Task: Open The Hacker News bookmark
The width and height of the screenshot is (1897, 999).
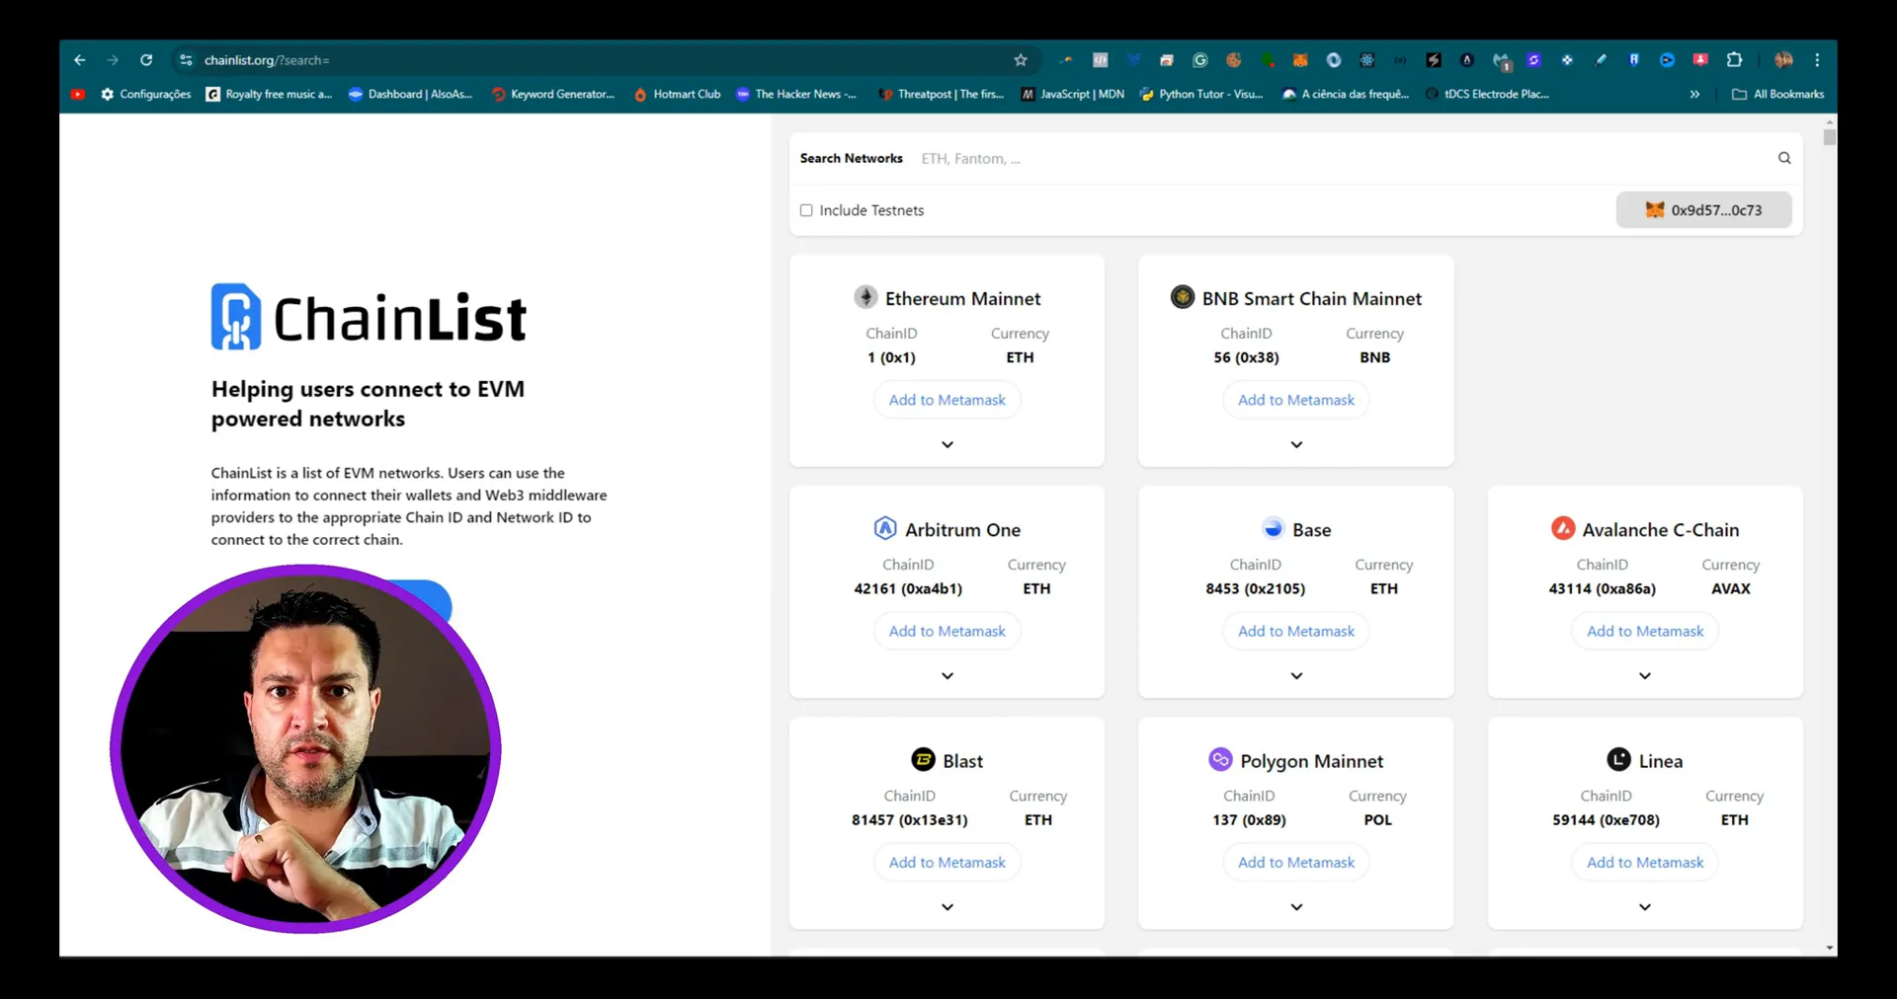Action: (796, 95)
